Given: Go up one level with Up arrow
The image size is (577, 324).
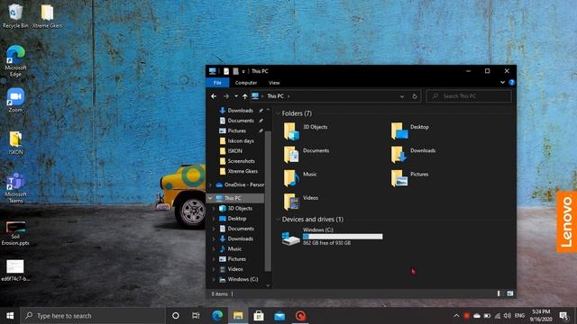Looking at the screenshot, I should pos(244,96).
